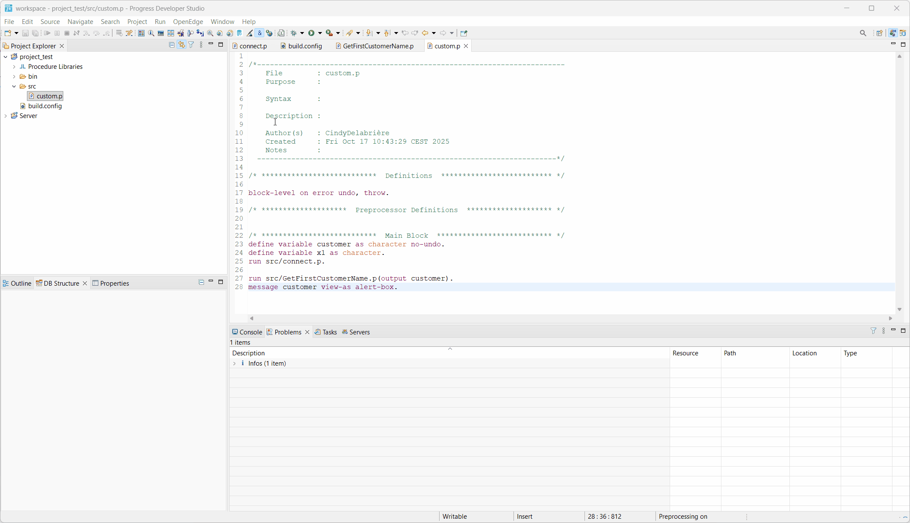Click the editor horizontal scrollbar right arrow
Screen dimensions: 910x523
tap(890, 318)
